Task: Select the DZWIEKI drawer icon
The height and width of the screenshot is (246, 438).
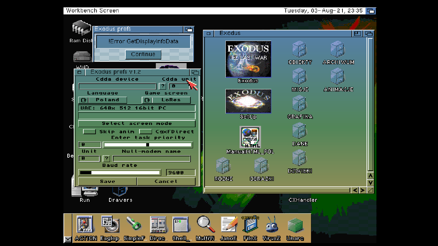Action: click(x=300, y=158)
